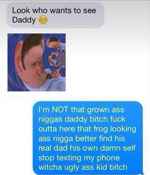Click the eyeglasses on the large face
Viewport: 150px width, 175px height.
coord(33,64)
